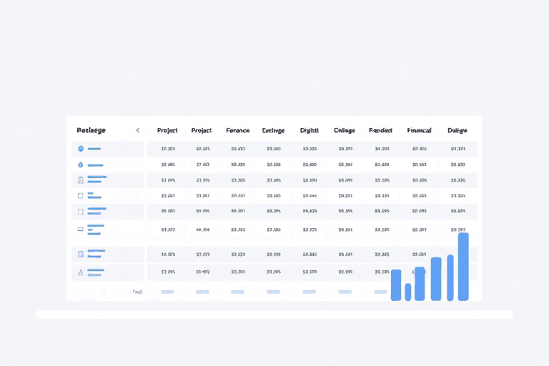Sort by the first Project column header
The width and height of the screenshot is (549, 366).
(x=167, y=131)
